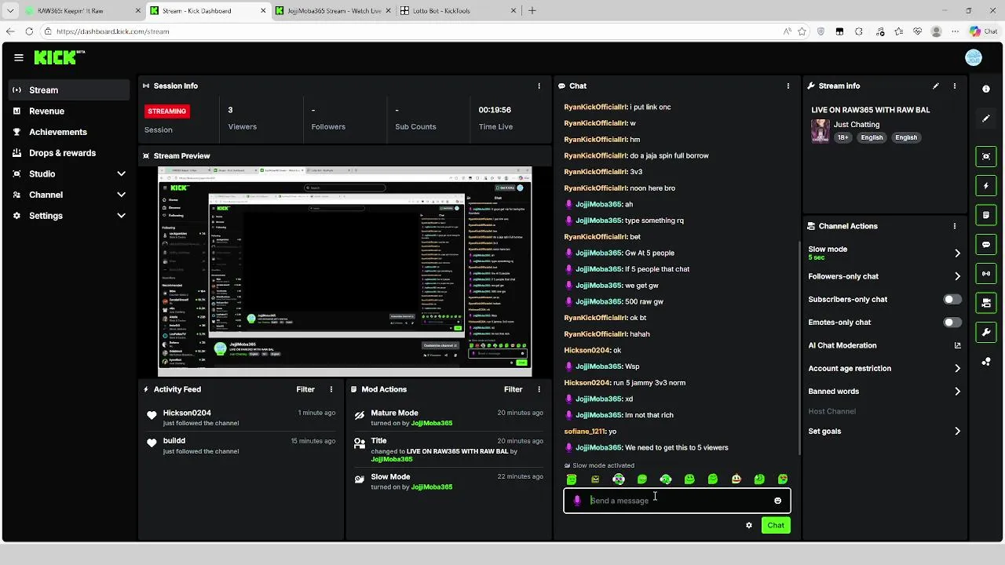The width and height of the screenshot is (1005, 565).
Task: Open the hamburger menu beside Kick logo
Action: (x=19, y=57)
